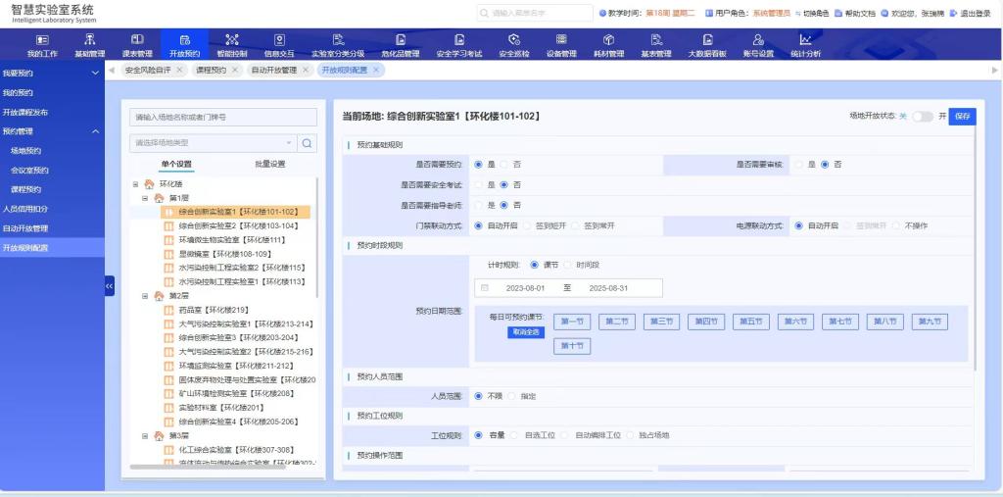The height and width of the screenshot is (497, 1003).
Task: Switch to the 批量设置 tab
Action: (x=269, y=165)
